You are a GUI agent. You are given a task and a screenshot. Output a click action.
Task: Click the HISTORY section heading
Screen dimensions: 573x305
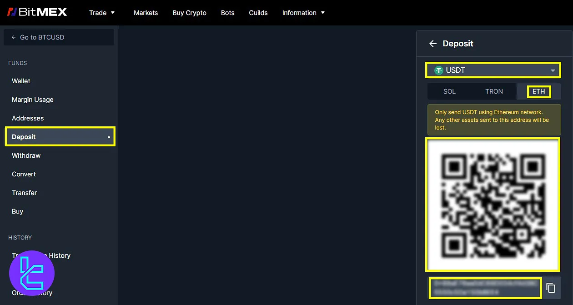(20, 238)
